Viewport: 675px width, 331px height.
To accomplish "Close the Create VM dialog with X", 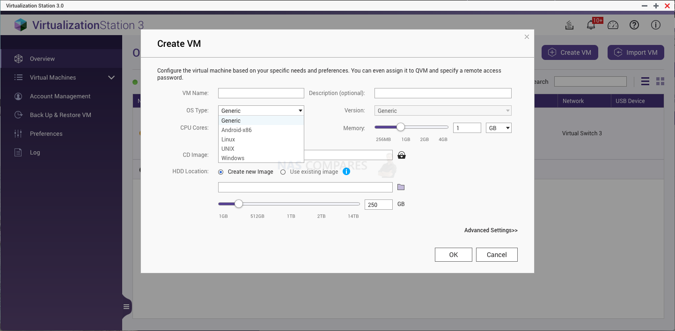I will point(527,37).
